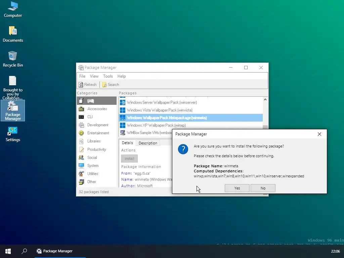Open the File menu
This screenshot has height=258, width=344.
click(x=82, y=76)
